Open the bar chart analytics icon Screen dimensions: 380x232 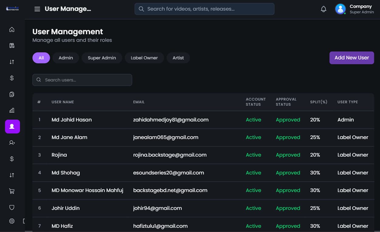pos(12,110)
